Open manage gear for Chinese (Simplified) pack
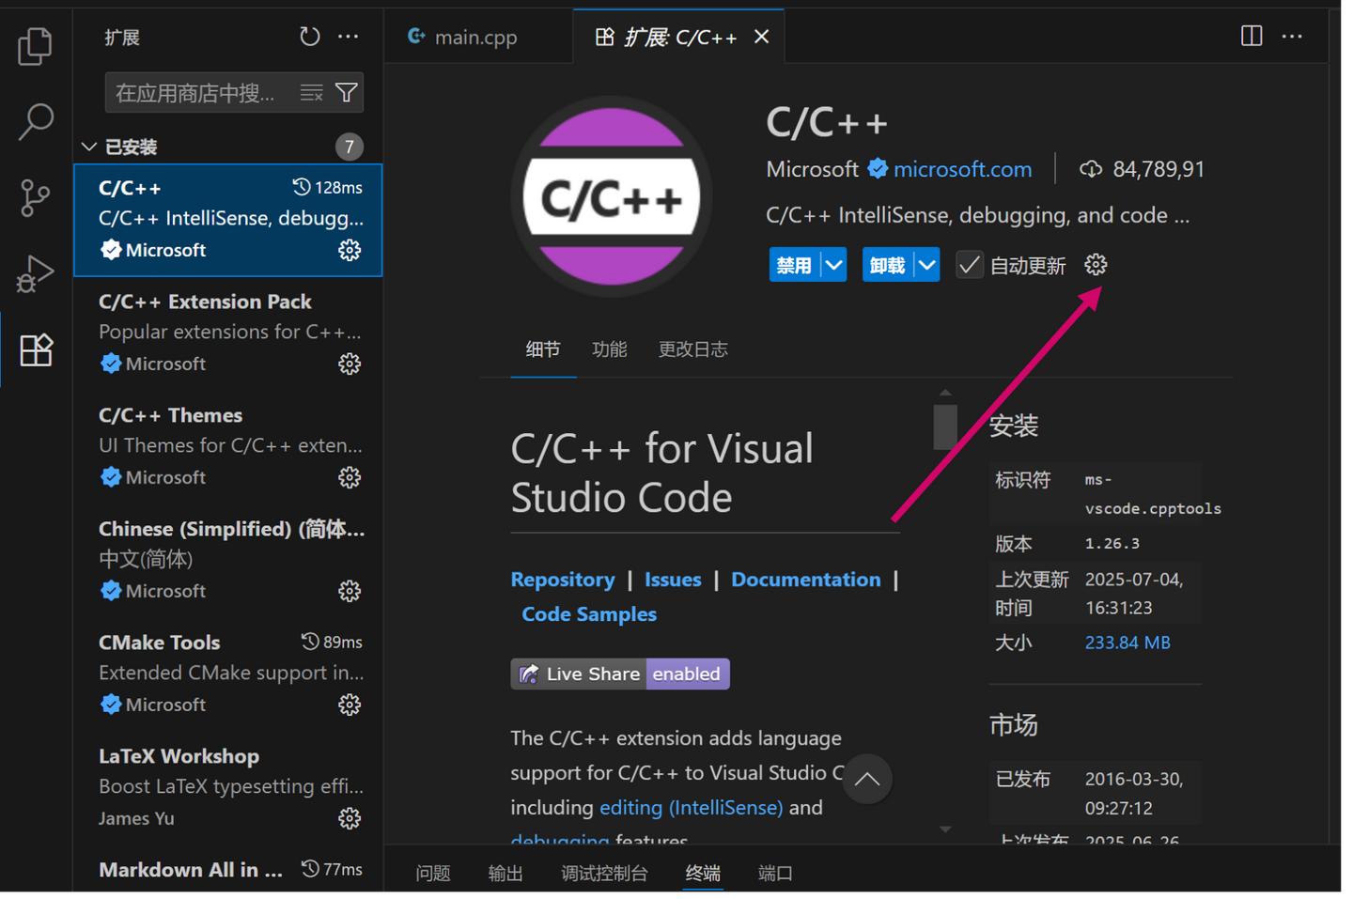1353x899 pixels. [x=350, y=591]
